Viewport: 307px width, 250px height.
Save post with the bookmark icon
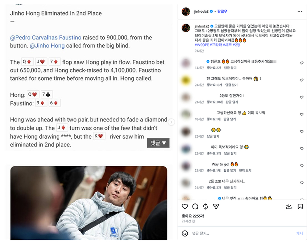tap(300, 206)
